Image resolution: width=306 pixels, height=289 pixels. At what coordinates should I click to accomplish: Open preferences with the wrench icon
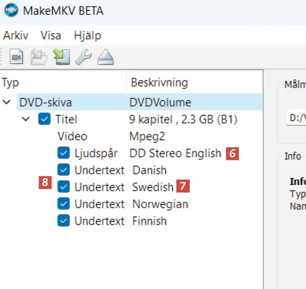[83, 57]
